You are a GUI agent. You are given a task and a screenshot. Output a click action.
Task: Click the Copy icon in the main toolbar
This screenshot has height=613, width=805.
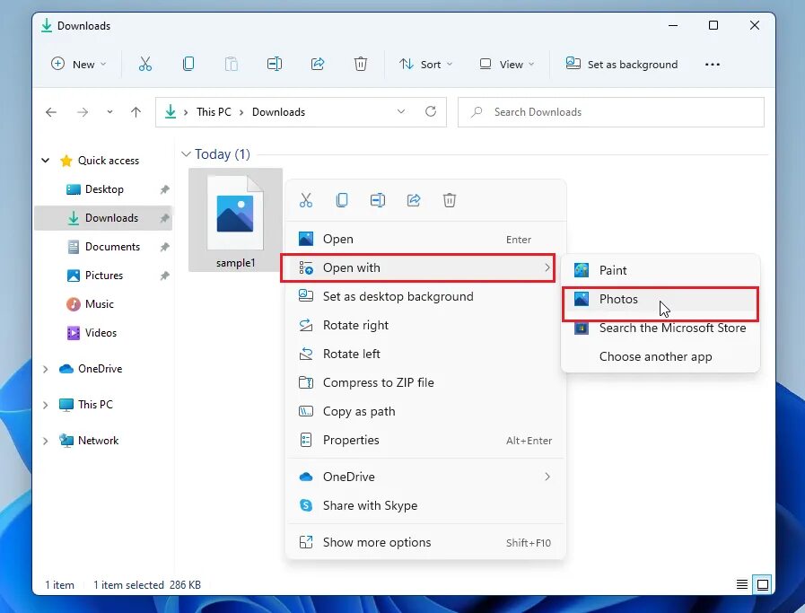(188, 65)
